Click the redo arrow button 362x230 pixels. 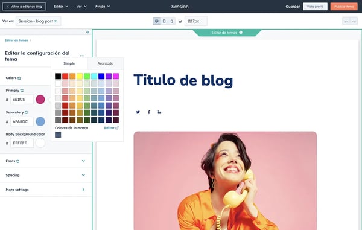click(354, 22)
